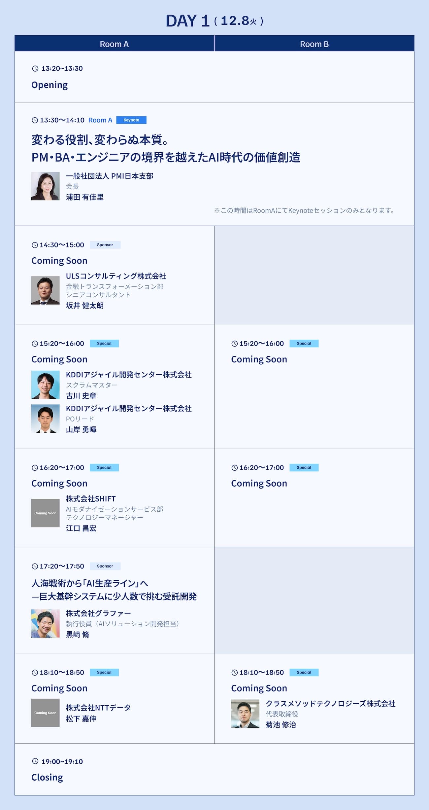Select the Room B column header
This screenshot has height=810, width=429.
[x=314, y=44]
